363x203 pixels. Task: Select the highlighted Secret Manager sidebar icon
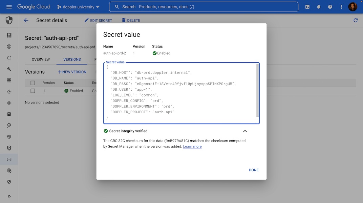9,159
